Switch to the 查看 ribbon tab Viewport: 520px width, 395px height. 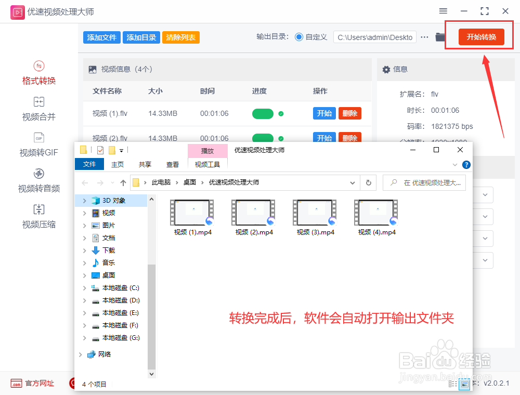173,164
